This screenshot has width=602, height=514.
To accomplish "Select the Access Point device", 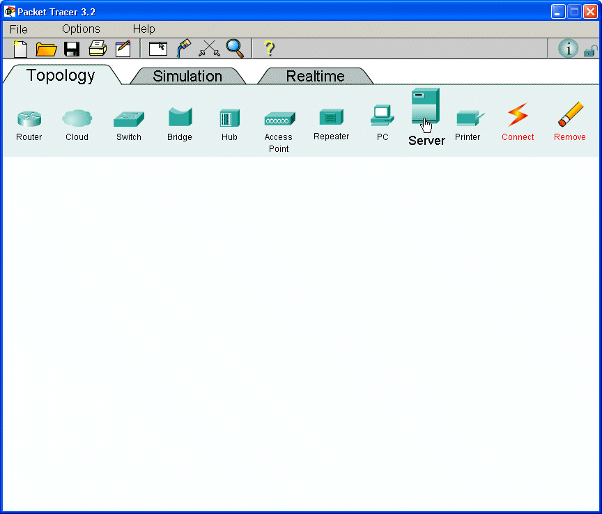I will 279,132.
